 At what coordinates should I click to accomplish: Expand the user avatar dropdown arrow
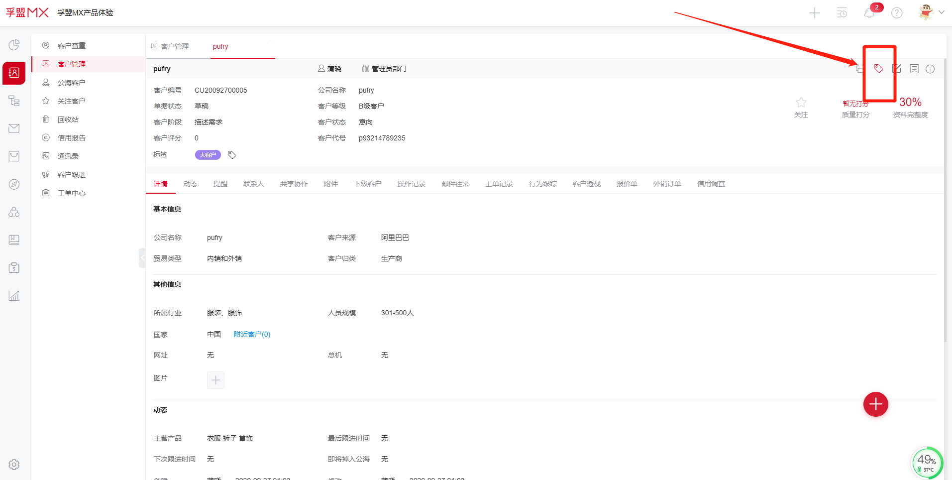tap(941, 12)
